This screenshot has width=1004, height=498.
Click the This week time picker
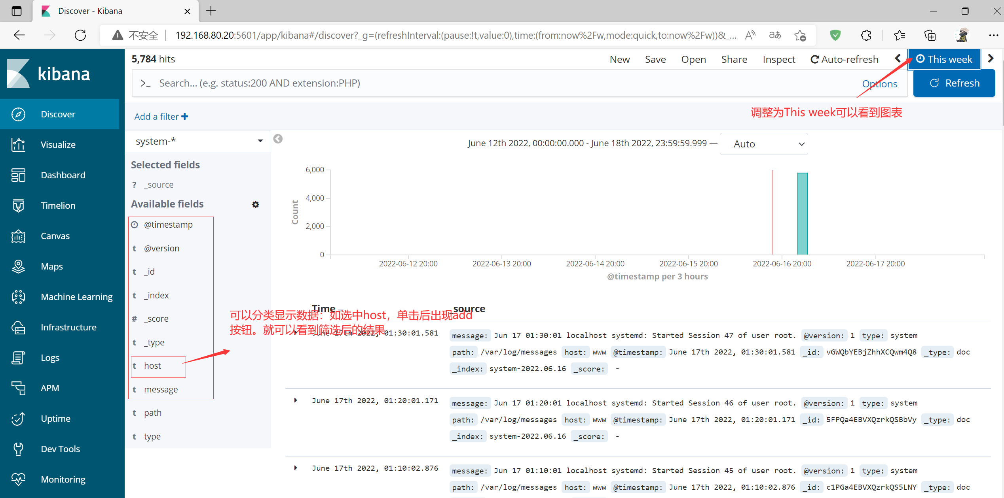point(944,59)
